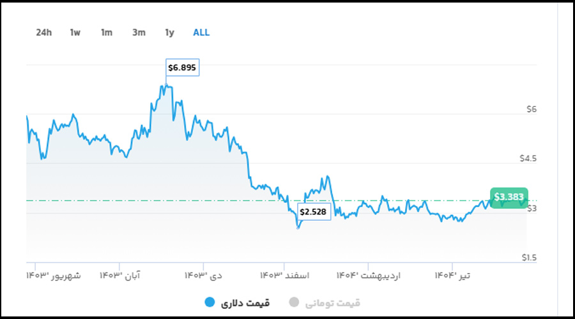Click the تیر ۱۴۰۴ date marker

452,275
